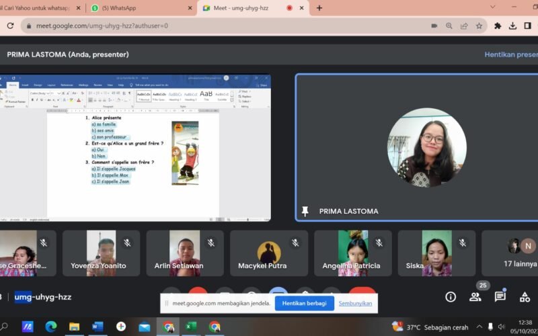Expand the Chrome tab search chevron
Image resolution: width=538 pixels, height=336 pixels.
493,7
